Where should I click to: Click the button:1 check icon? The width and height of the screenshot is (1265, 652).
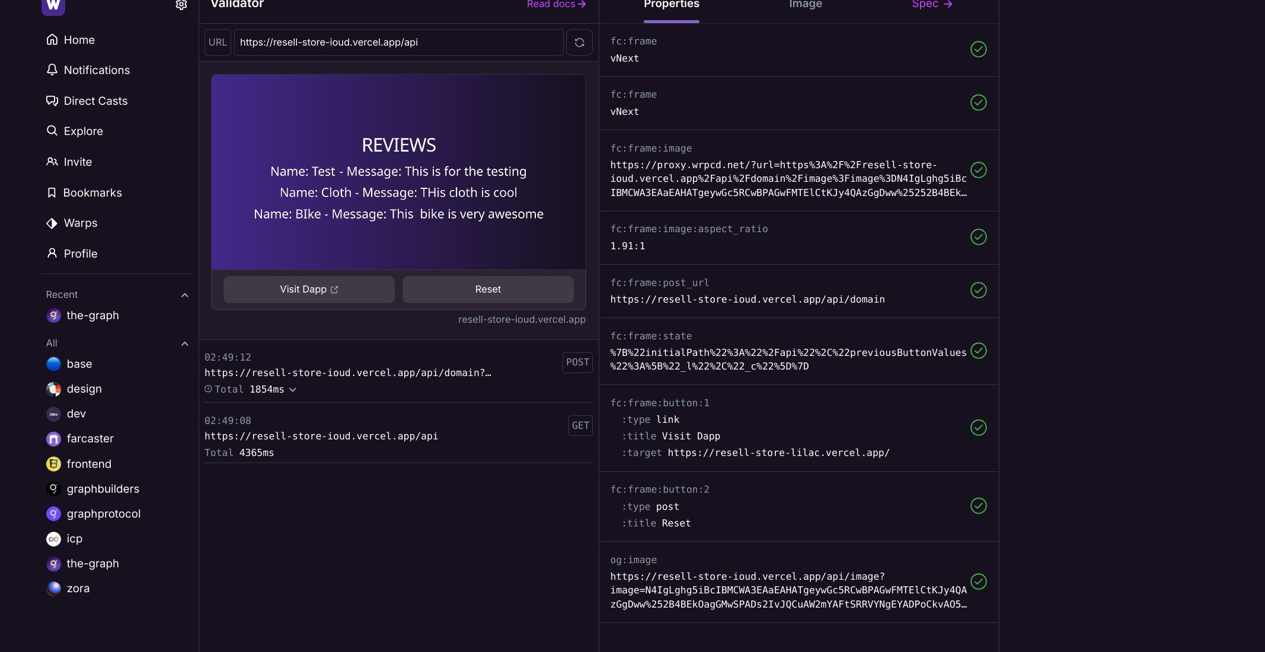[978, 428]
